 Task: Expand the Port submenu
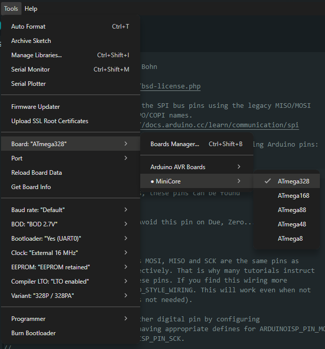point(71,158)
